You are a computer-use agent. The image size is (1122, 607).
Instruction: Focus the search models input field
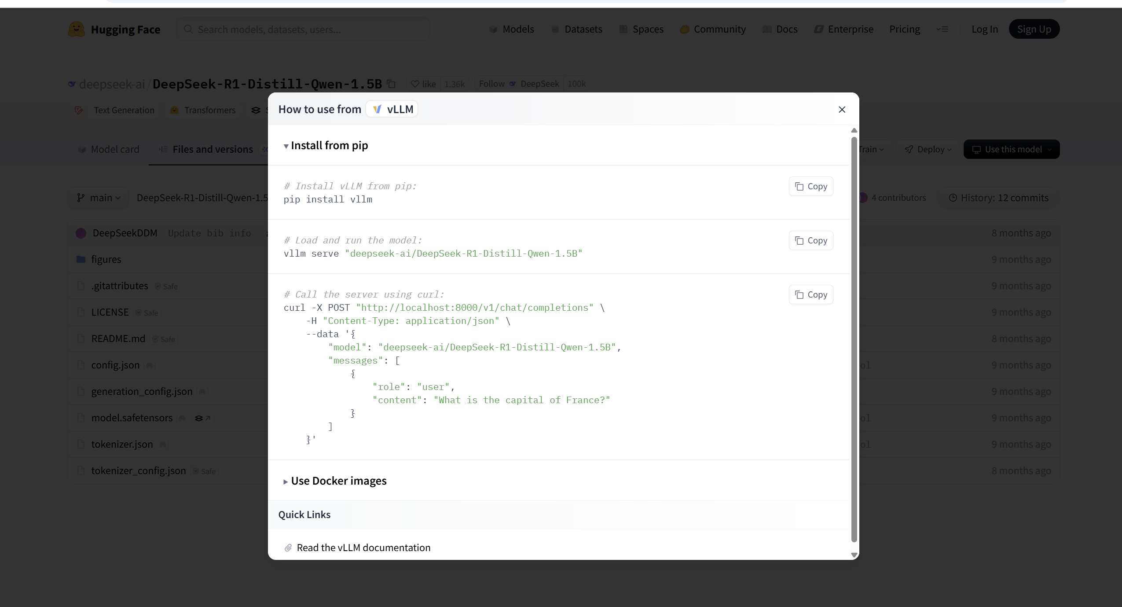coord(303,29)
